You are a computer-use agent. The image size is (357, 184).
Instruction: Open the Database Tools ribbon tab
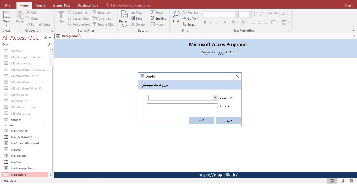click(x=88, y=5)
